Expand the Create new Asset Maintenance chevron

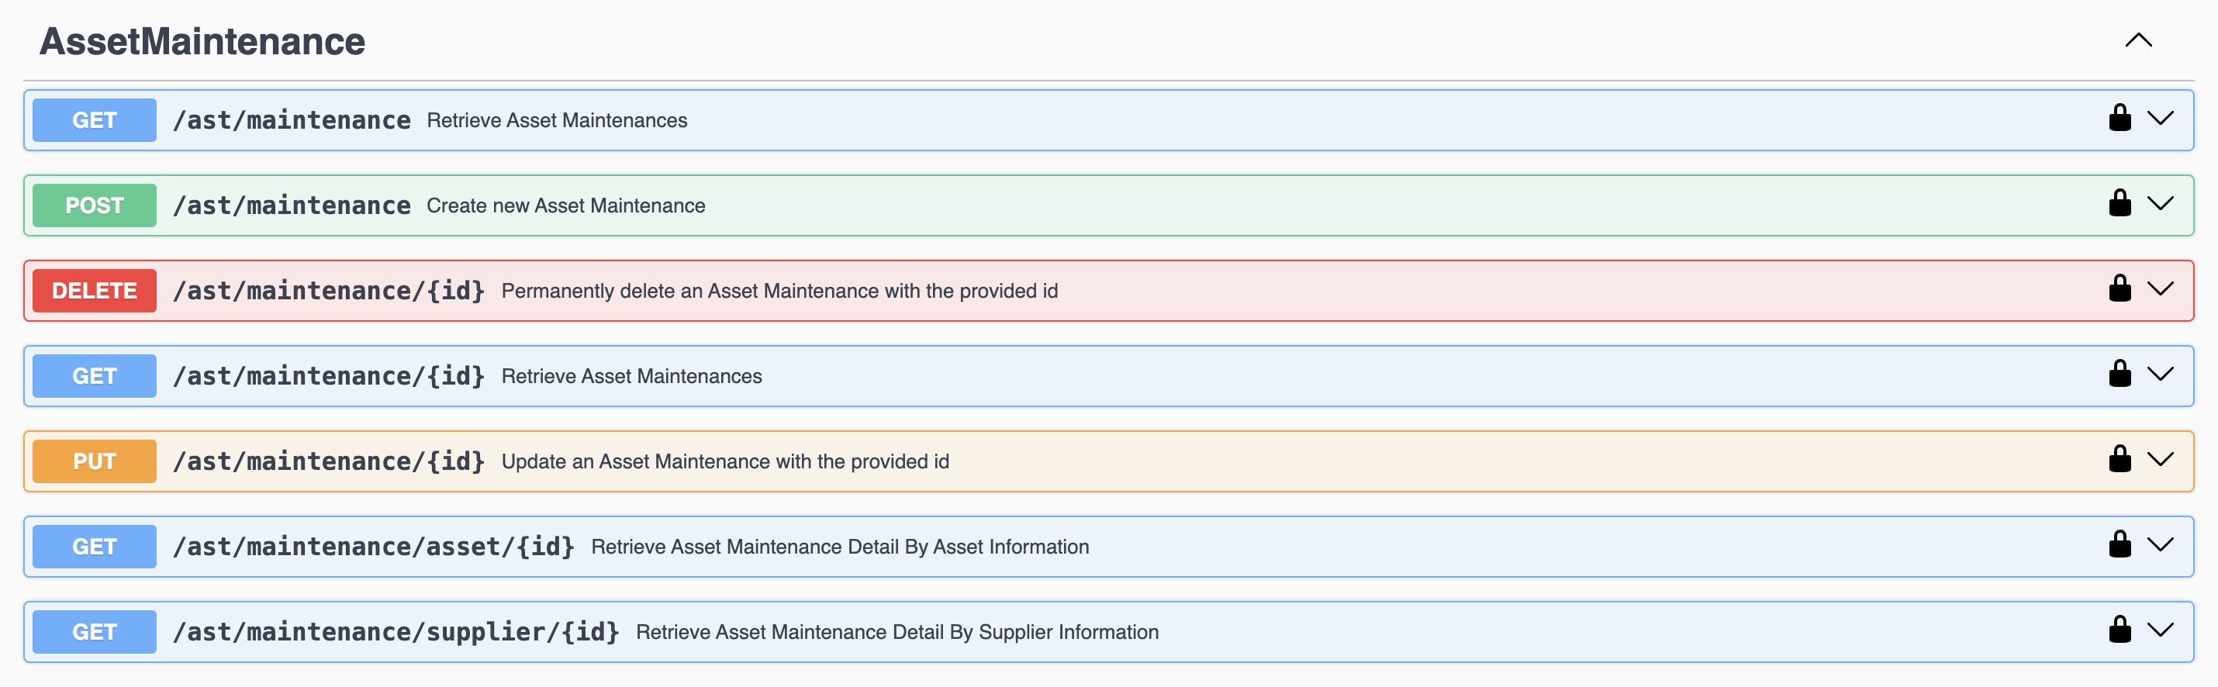pyautogui.click(x=2161, y=203)
